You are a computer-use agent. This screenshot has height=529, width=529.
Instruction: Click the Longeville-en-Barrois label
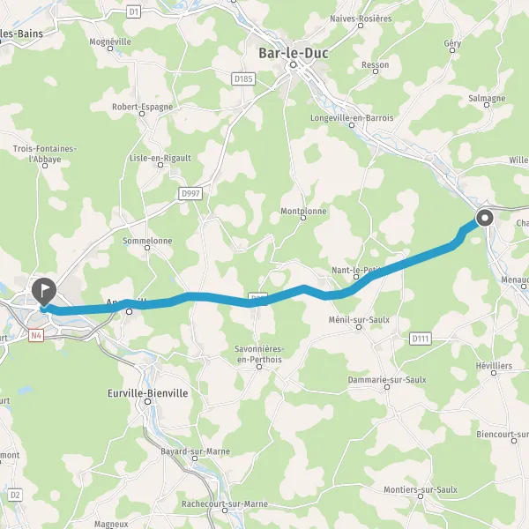point(352,118)
